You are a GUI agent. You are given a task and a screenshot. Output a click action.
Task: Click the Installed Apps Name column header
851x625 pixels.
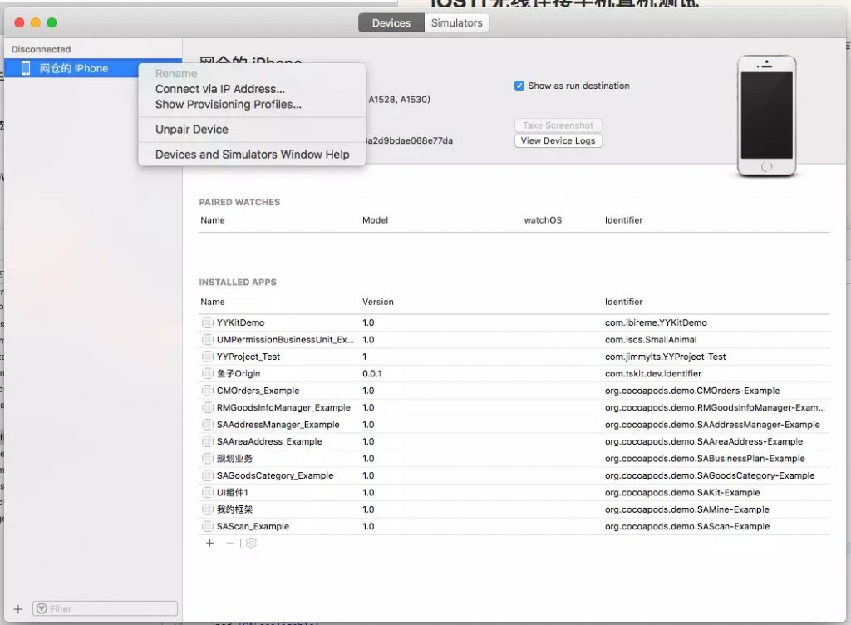213,302
